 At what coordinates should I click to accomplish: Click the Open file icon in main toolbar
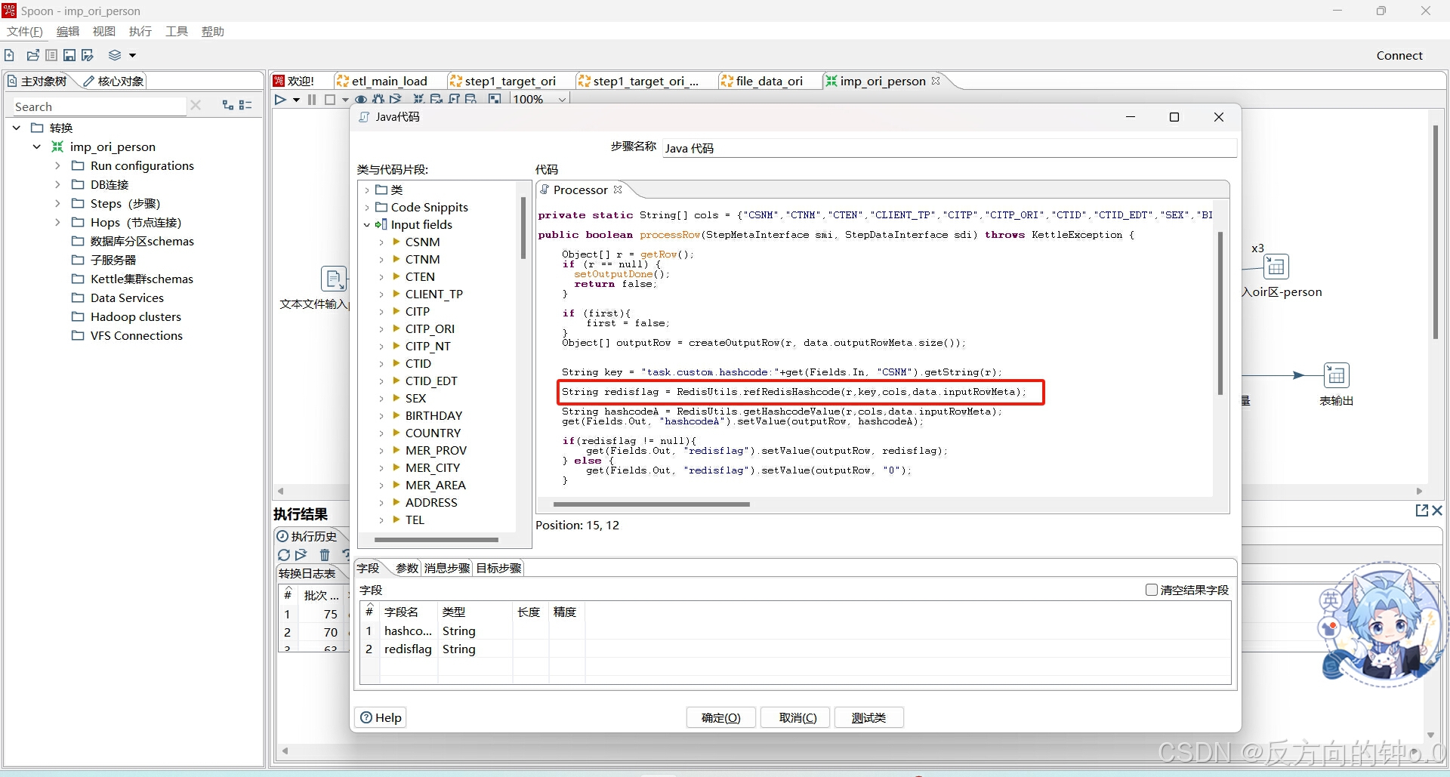(32, 55)
